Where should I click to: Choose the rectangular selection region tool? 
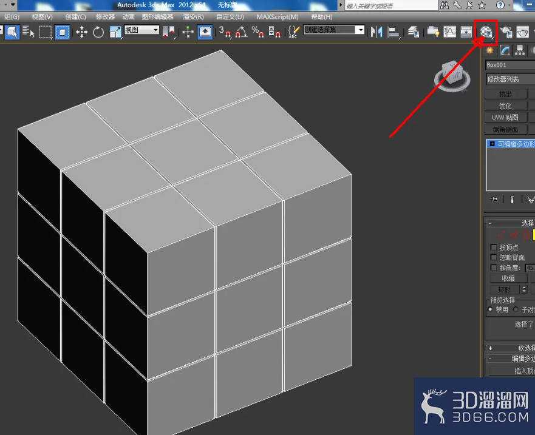point(45,32)
